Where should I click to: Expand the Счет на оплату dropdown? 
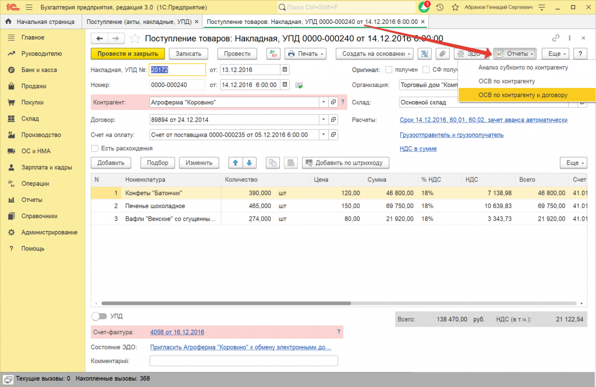324,134
